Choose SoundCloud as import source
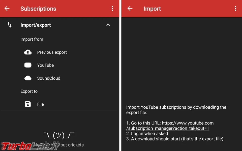 49,78
